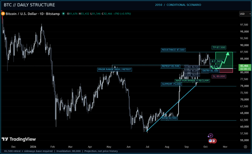Click the high price H83,432 value

click(84, 14)
